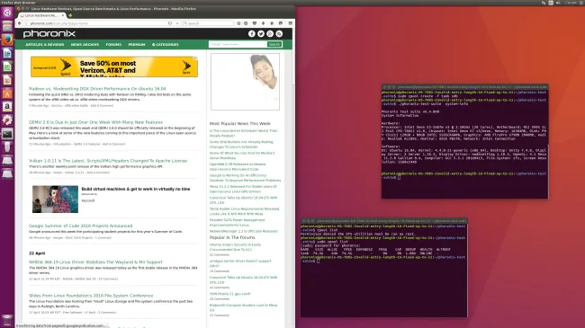This screenshot has width=585, height=328.
Task: Open Phoronix Google Plus icon
Action: (x=270, y=34)
